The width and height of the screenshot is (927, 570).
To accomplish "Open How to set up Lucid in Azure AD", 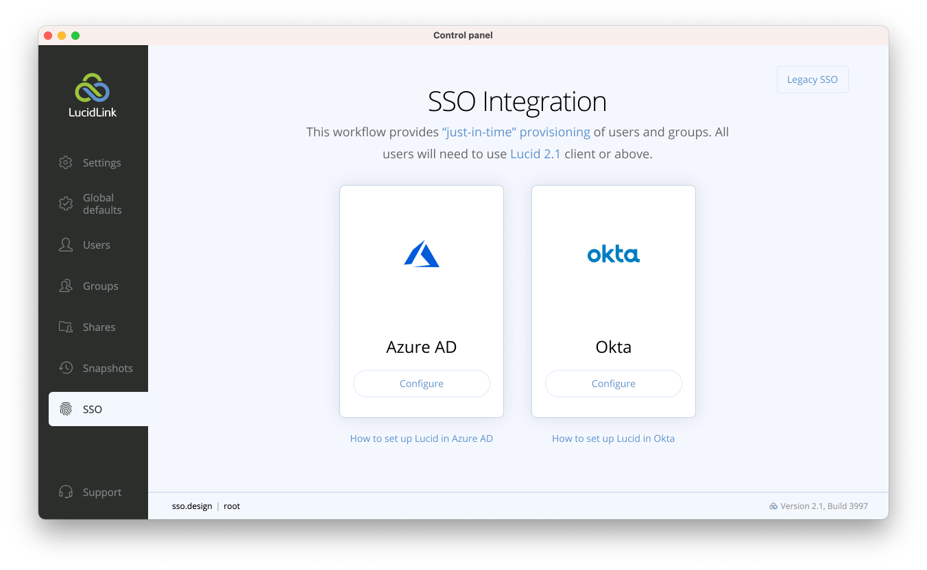I will [422, 438].
